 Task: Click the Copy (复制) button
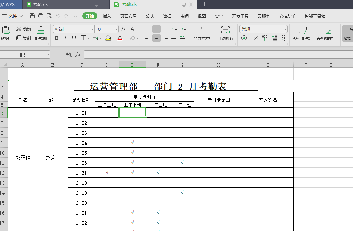[x=23, y=38]
